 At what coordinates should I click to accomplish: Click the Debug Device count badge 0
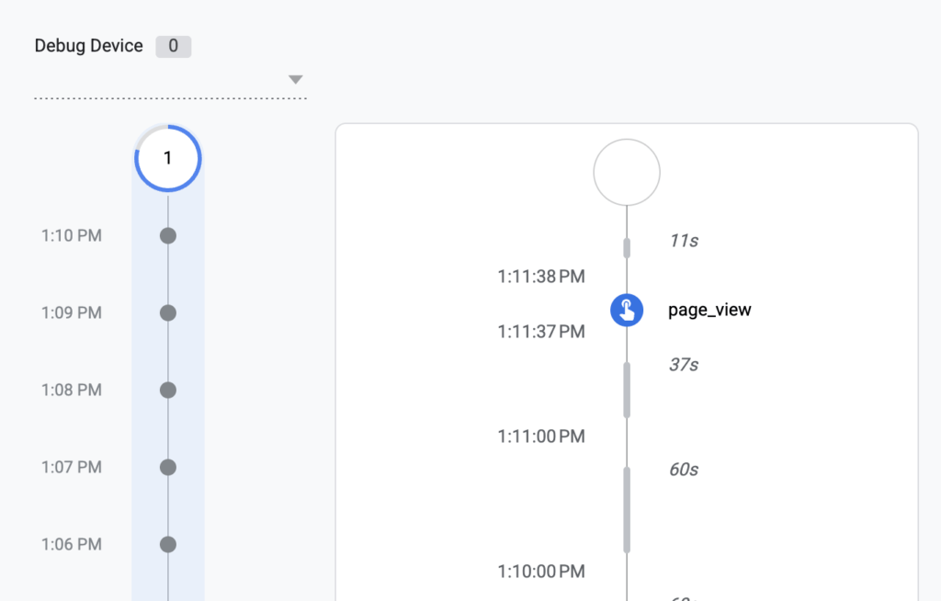[x=174, y=46]
